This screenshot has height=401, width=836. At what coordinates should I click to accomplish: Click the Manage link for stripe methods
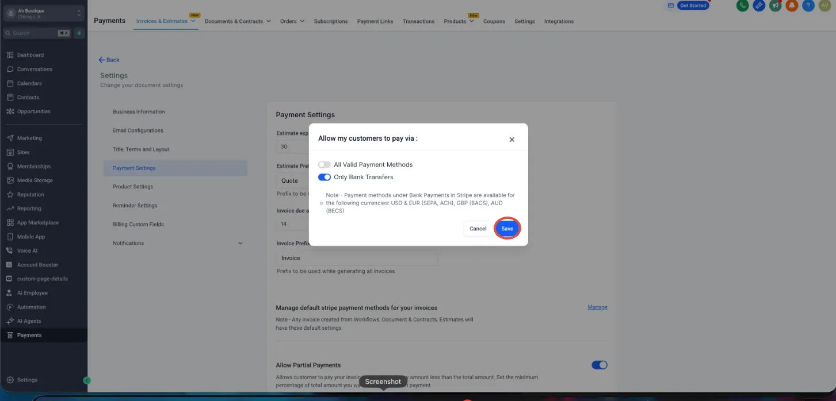point(597,307)
